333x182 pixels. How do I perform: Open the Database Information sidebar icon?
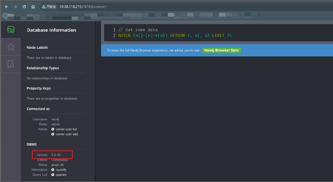[x=11, y=30]
